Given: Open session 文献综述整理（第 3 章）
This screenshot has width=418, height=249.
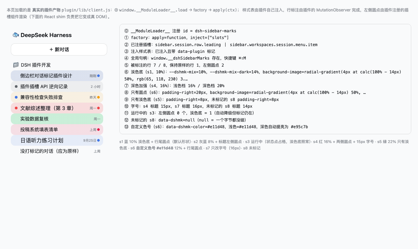Looking at the screenshot, I should (x=57, y=108).
